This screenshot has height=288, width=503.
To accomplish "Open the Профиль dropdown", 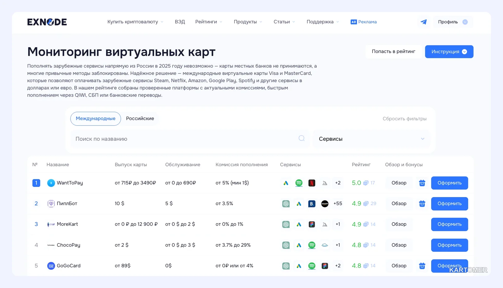I will [453, 22].
